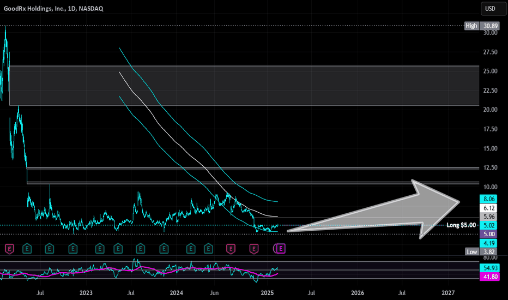Select the cyan 8.06 upper band value label

pos(488,199)
